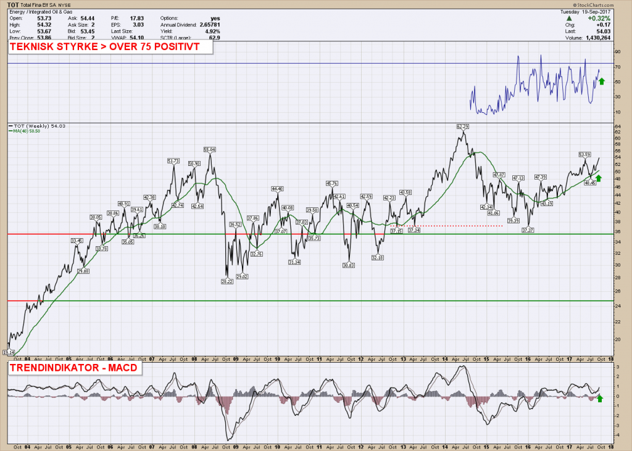Click the 43.58 high price label
This screenshot has height=451, width=632.
pyautogui.click(x=405, y=192)
